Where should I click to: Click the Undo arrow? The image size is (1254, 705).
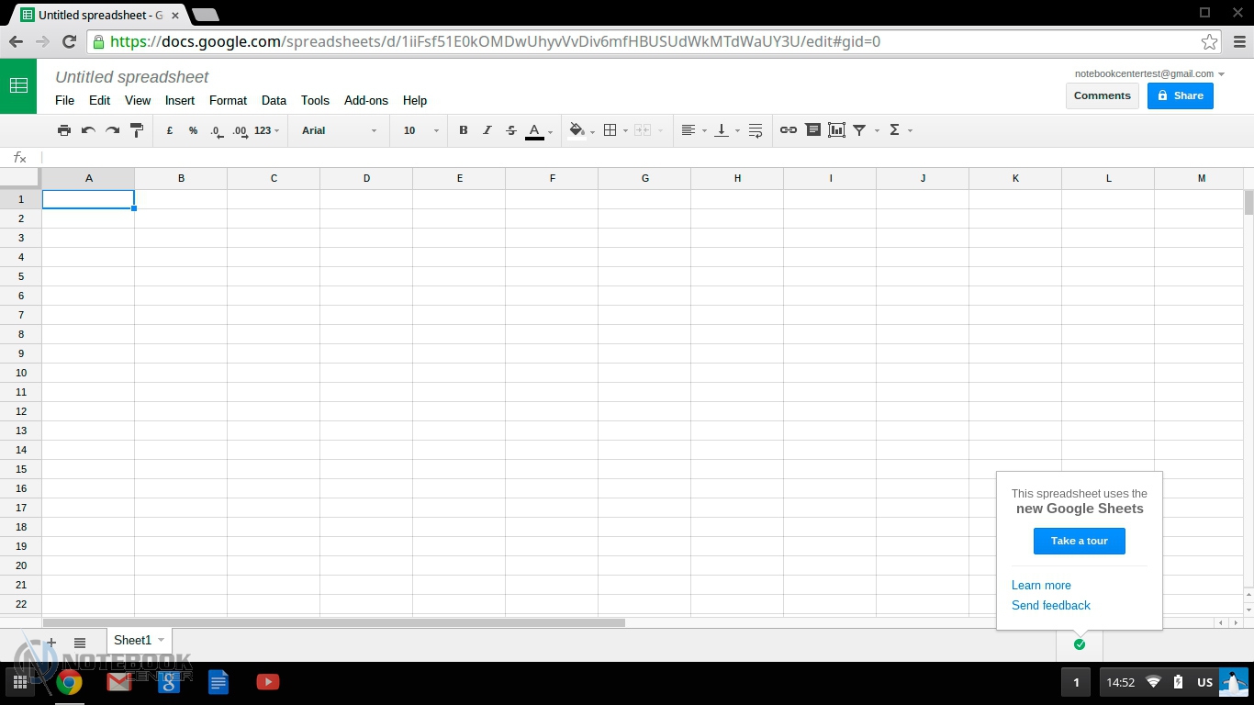pos(88,130)
